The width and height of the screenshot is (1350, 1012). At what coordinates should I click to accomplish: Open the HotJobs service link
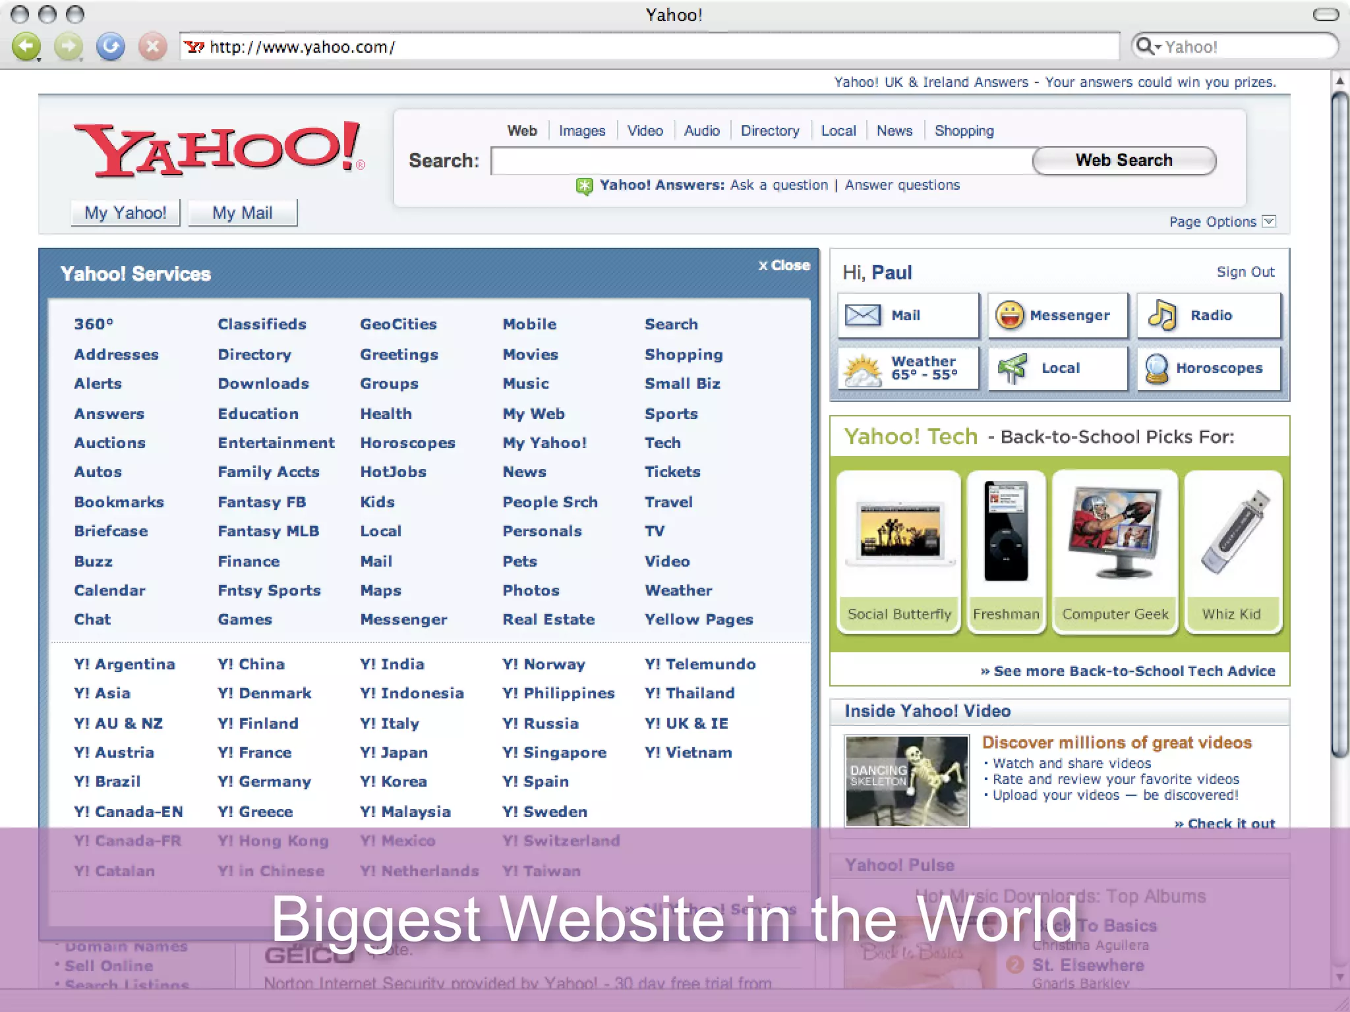coord(394,472)
